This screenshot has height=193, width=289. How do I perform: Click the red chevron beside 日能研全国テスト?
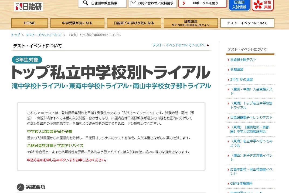coord(229,60)
